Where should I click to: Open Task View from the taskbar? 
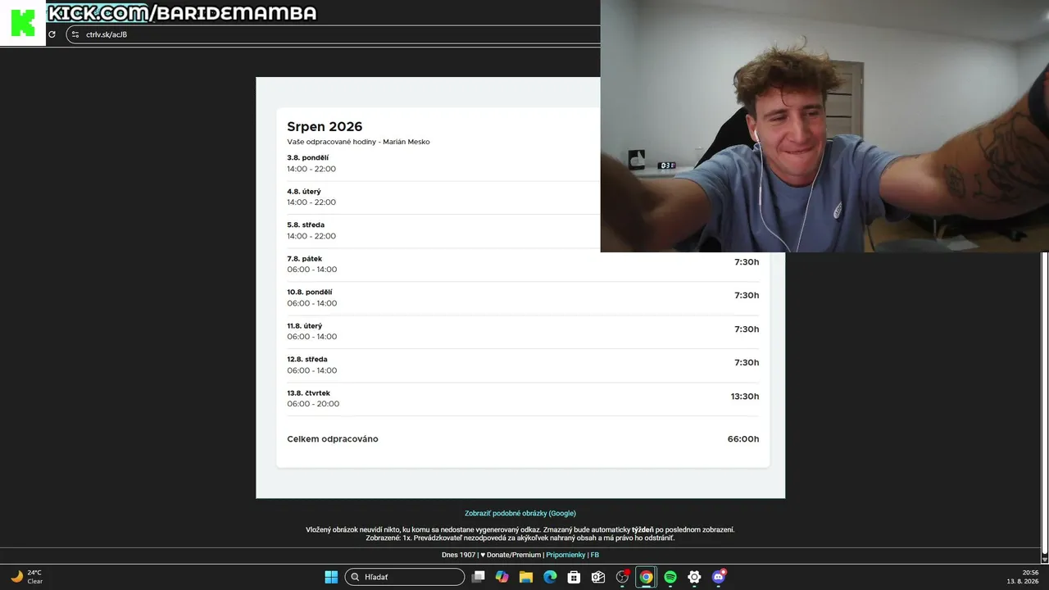(479, 577)
